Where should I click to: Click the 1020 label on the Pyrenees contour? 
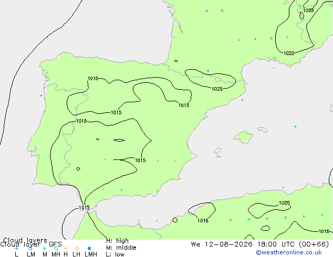217,89
